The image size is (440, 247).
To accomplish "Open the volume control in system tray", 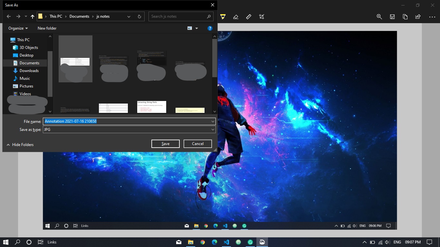I will coord(387,242).
